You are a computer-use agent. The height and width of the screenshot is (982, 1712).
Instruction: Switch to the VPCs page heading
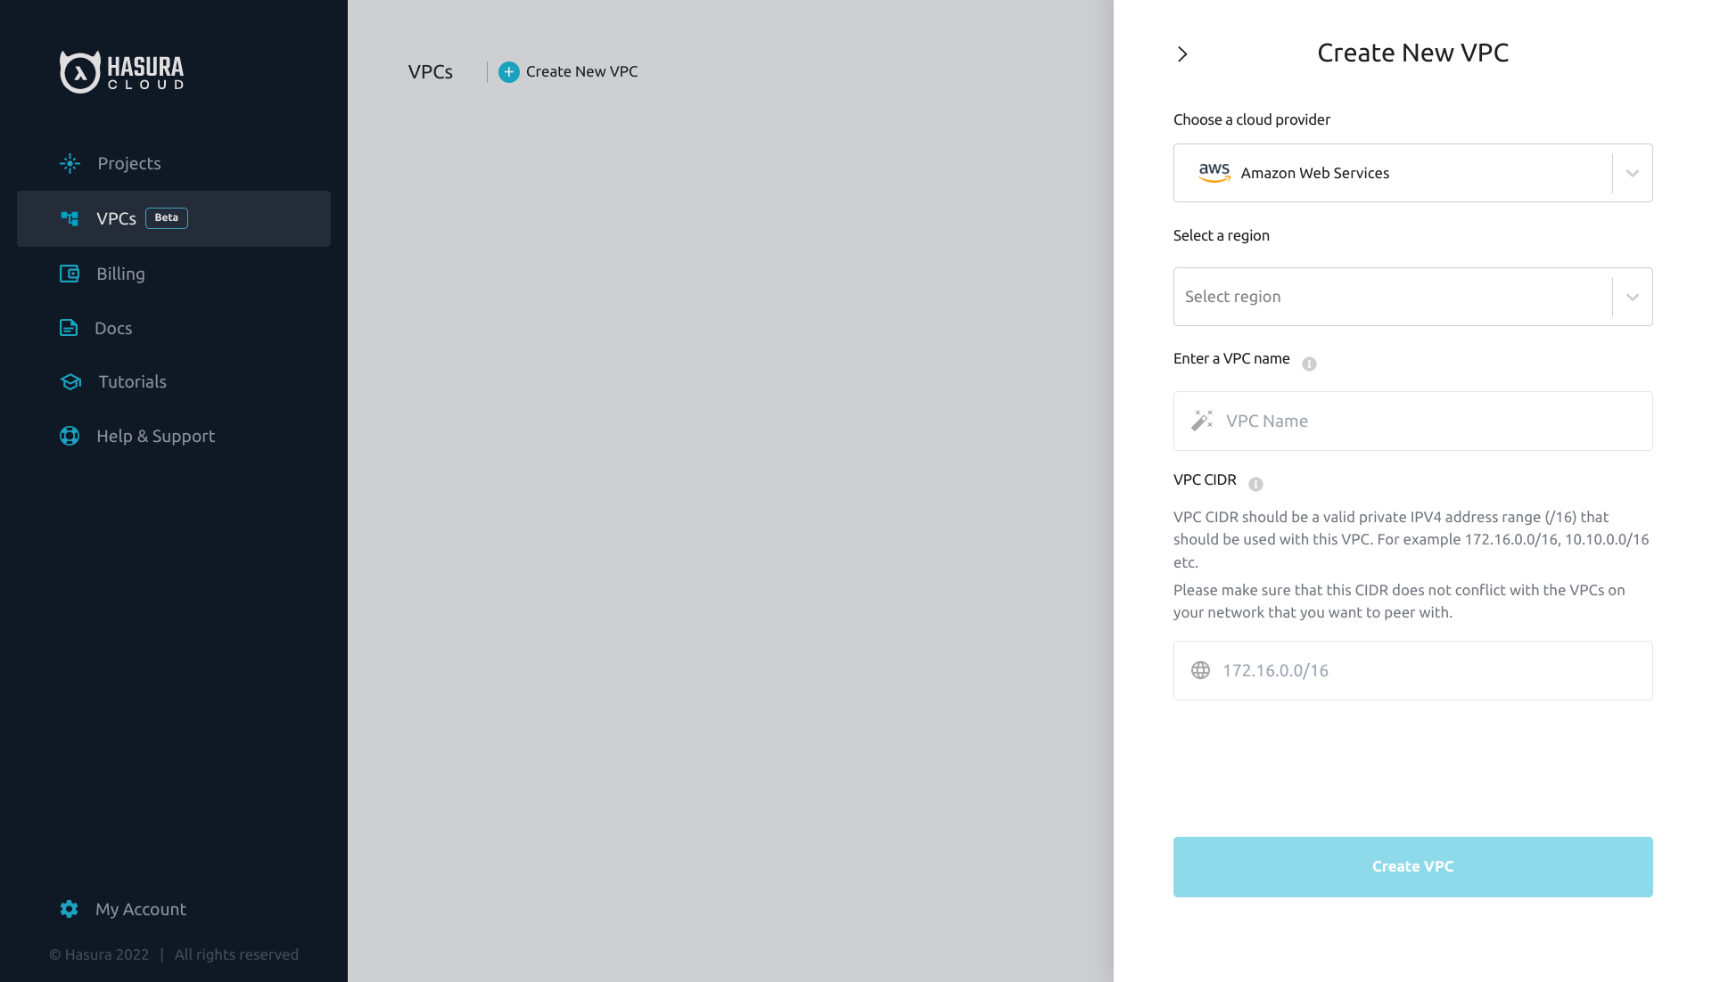430,71
